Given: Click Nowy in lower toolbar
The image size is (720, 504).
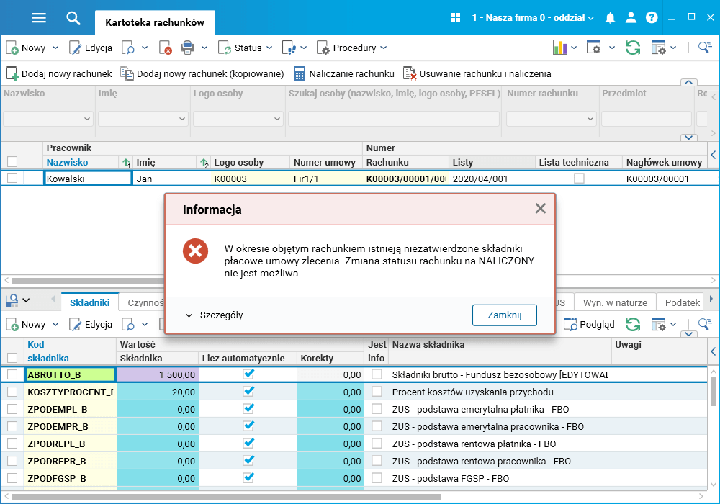Looking at the screenshot, I should coord(26,324).
